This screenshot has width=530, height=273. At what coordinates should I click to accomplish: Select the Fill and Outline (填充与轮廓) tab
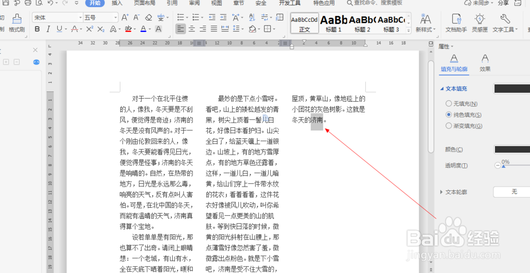(454, 63)
